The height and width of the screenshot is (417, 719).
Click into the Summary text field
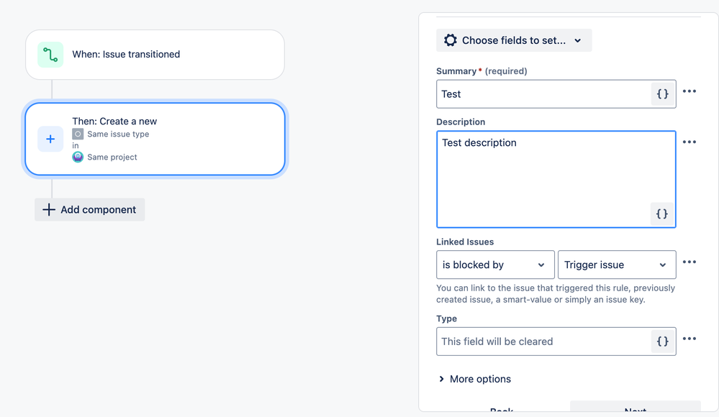(543, 94)
